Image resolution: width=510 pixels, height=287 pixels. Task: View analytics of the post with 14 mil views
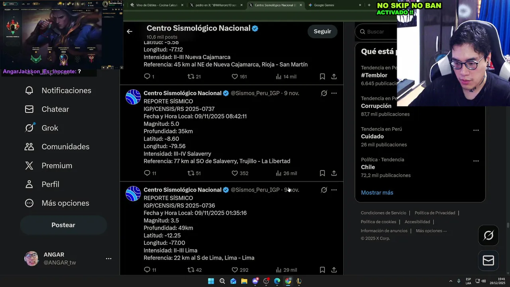click(x=286, y=77)
